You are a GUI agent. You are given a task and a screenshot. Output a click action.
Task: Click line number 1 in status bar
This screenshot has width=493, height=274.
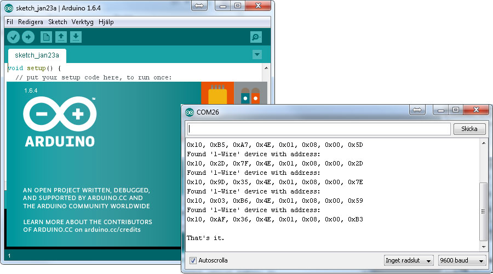[9, 256]
